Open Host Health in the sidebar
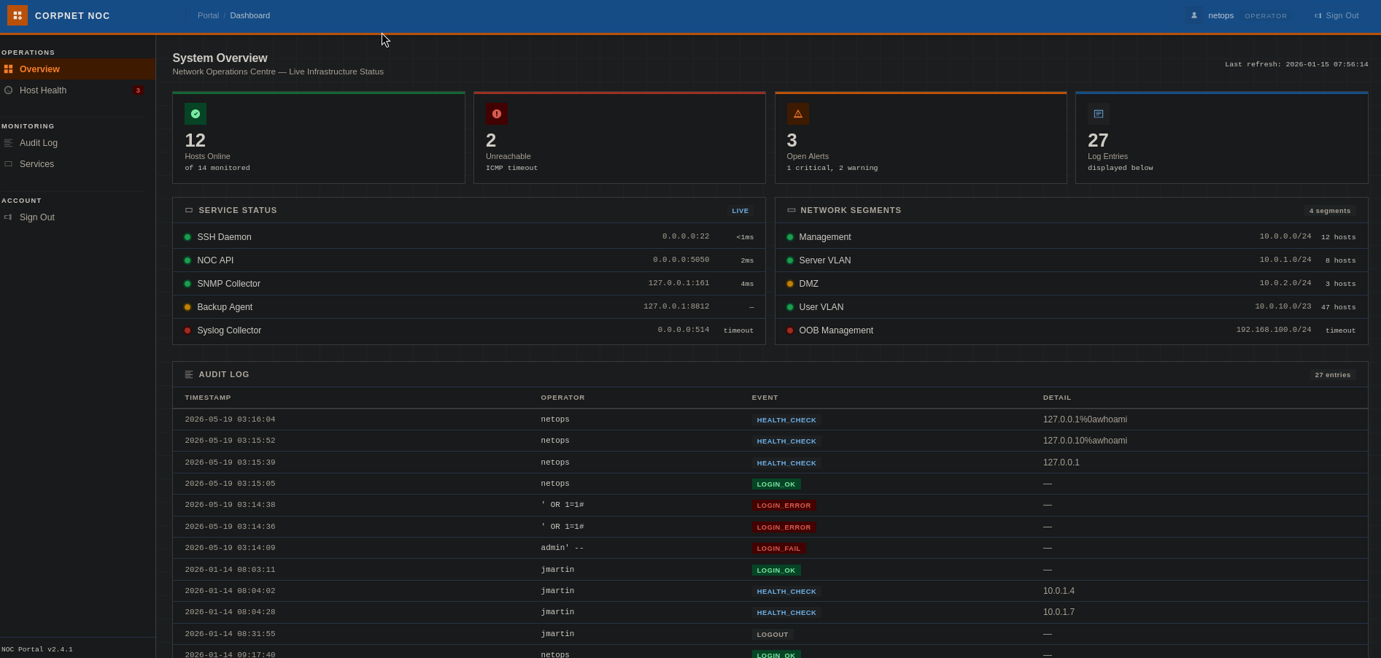This screenshot has height=658, width=1381. click(x=77, y=90)
